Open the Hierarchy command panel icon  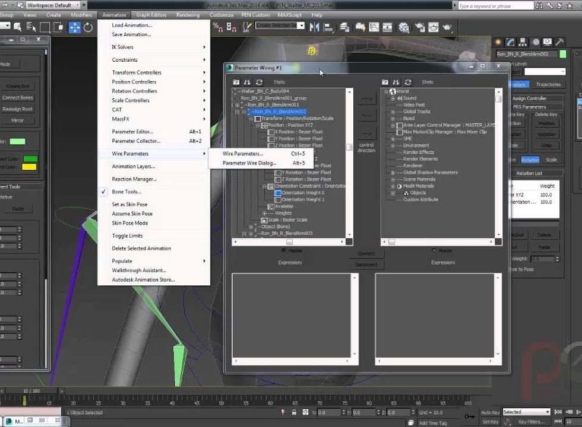click(523, 42)
